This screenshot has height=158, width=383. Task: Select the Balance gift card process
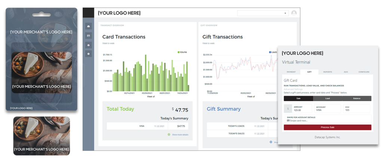pos(356,98)
